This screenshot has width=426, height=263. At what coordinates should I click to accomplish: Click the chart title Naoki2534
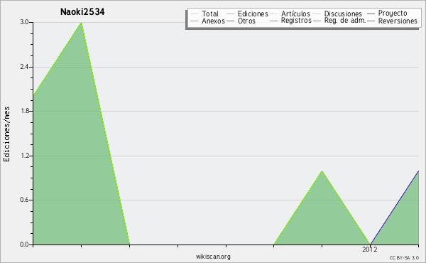82,11
